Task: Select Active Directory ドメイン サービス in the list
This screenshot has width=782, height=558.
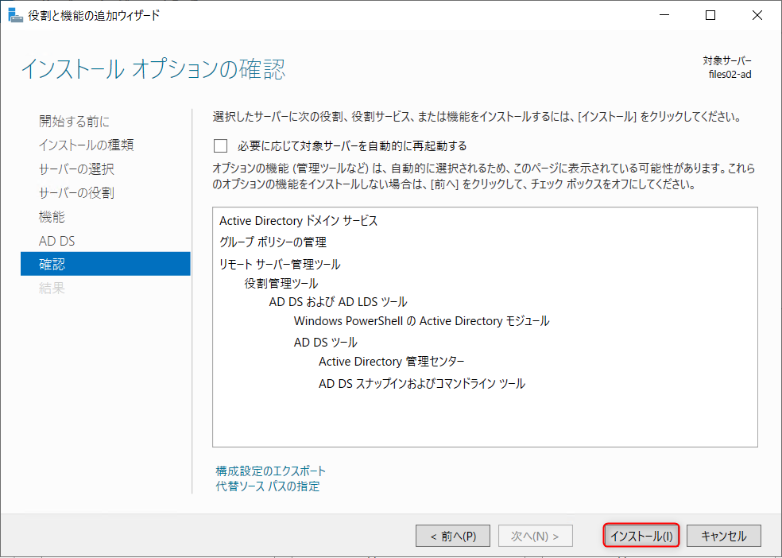Action: coord(298,221)
